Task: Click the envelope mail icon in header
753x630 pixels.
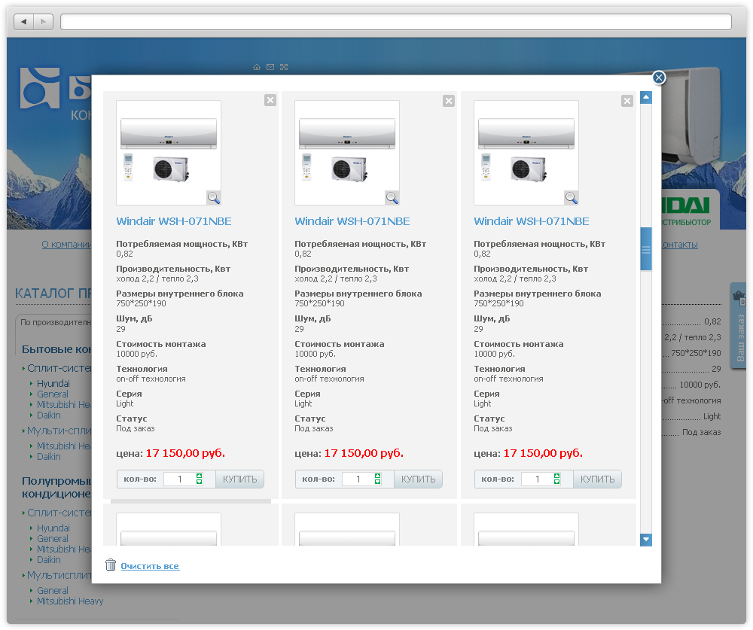Action: pyautogui.click(x=270, y=67)
